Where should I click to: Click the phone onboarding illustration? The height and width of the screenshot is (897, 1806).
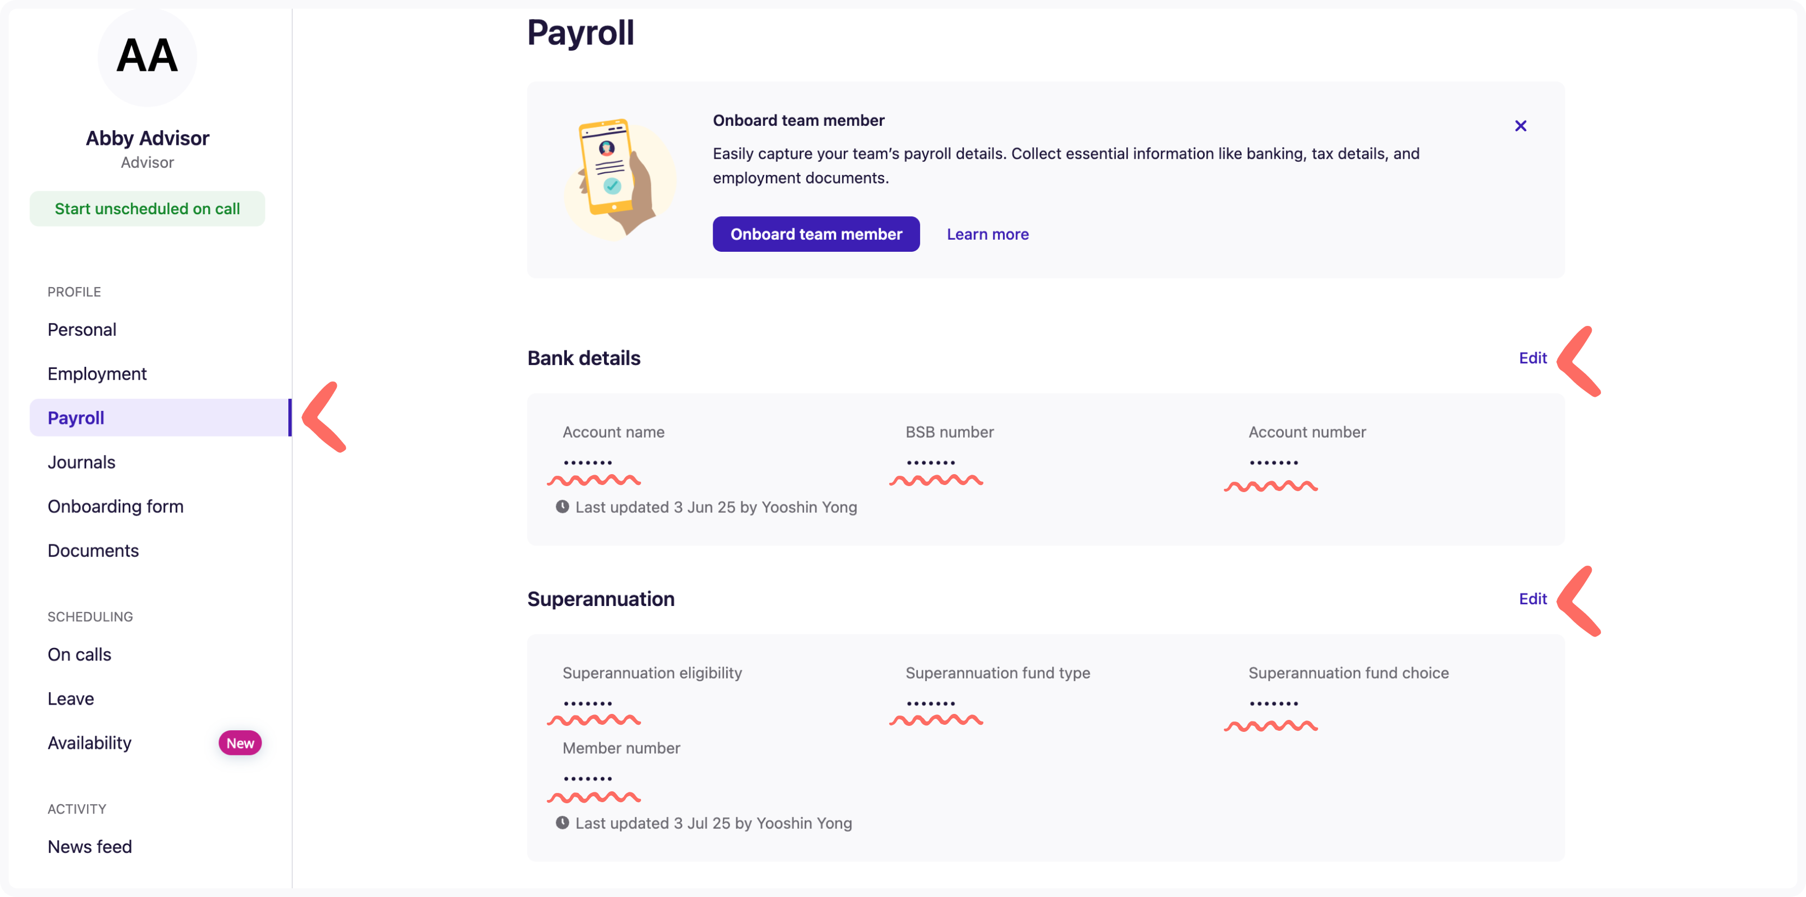pyautogui.click(x=617, y=179)
